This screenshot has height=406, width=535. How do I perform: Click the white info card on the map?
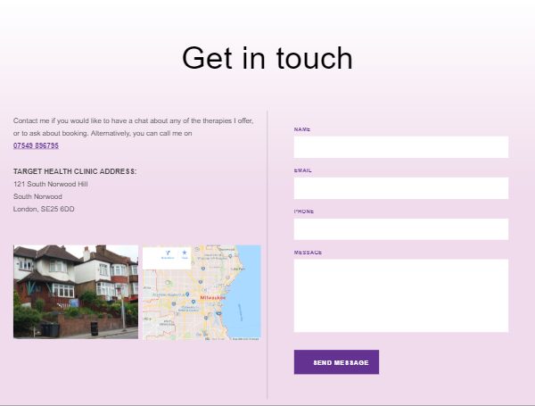tap(166, 258)
